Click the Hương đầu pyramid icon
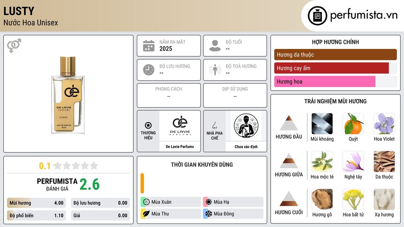 tap(289, 123)
